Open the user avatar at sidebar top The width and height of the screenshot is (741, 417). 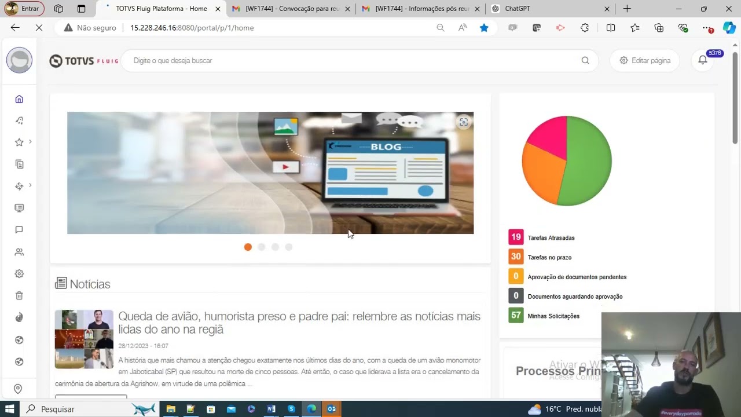pyautogui.click(x=19, y=60)
